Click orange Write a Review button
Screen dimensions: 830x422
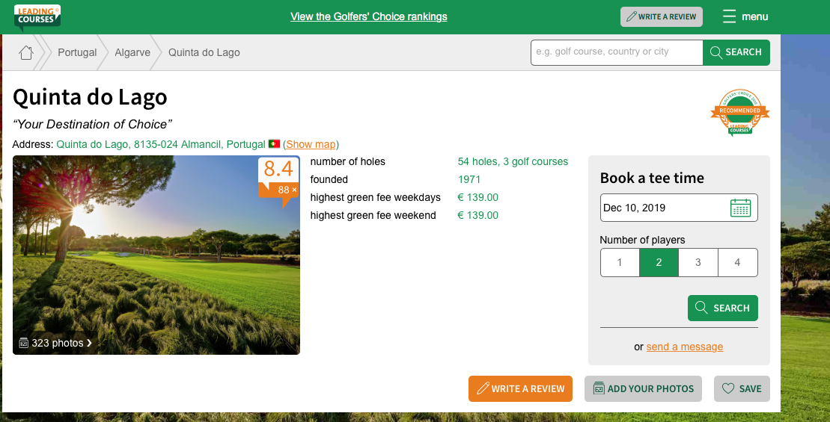(520, 388)
